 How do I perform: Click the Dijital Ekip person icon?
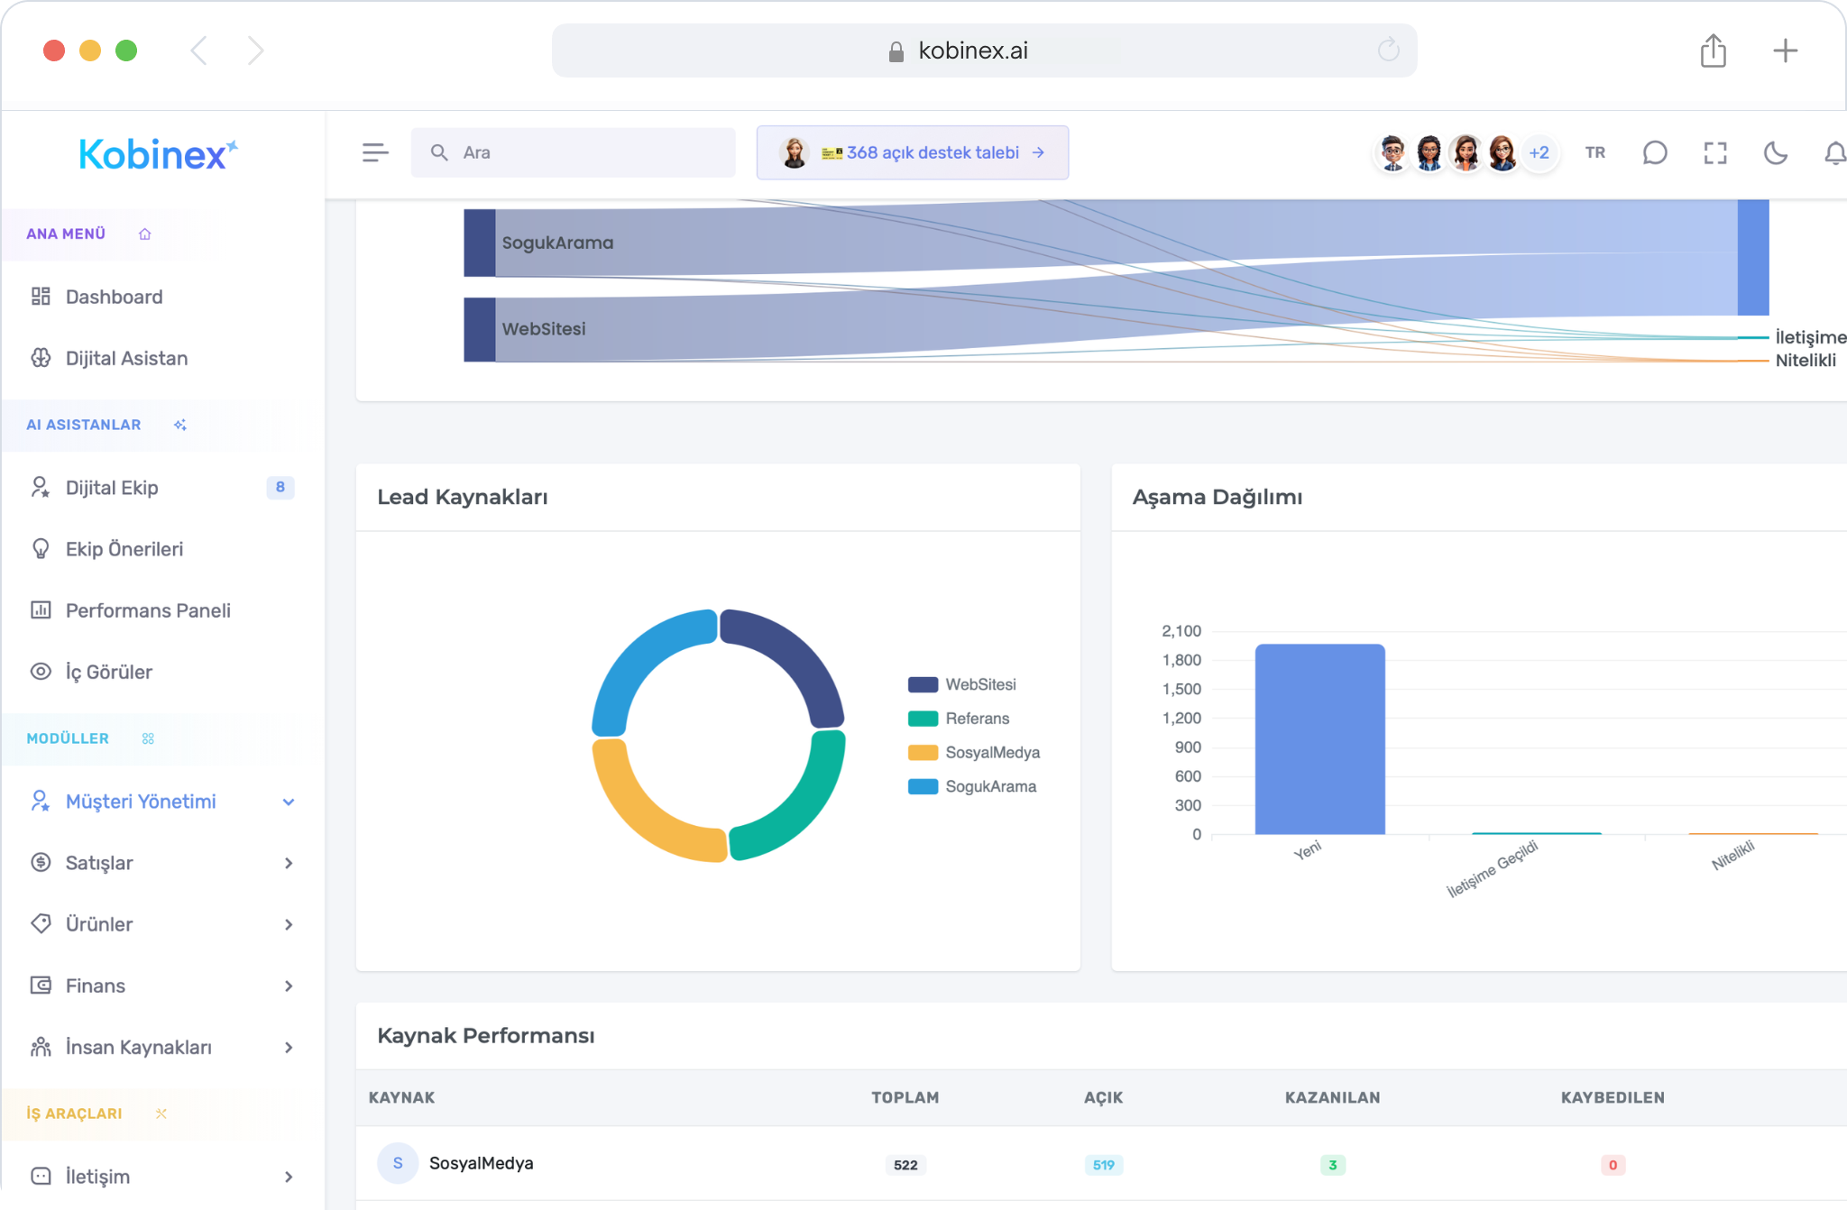tap(41, 488)
